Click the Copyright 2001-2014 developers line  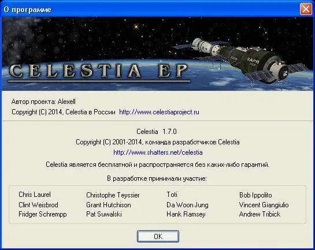[157, 142]
